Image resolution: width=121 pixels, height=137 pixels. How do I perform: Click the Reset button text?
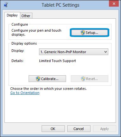pyautogui.click(x=92, y=79)
